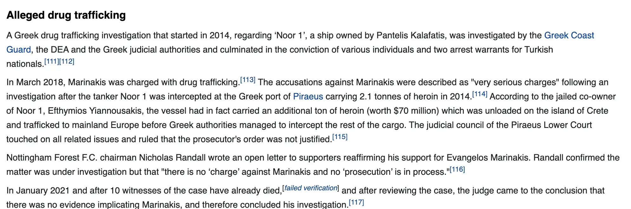Screen dimensions: 631x209
Task: Jump to footnote [112]
Action: tap(67, 61)
